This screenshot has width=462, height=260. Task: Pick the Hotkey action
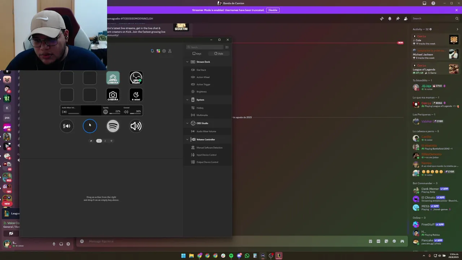pos(208,108)
